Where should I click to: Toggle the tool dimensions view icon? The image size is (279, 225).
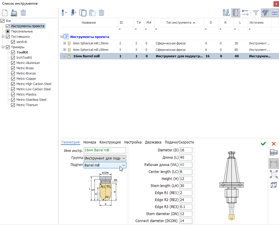coord(236,13)
